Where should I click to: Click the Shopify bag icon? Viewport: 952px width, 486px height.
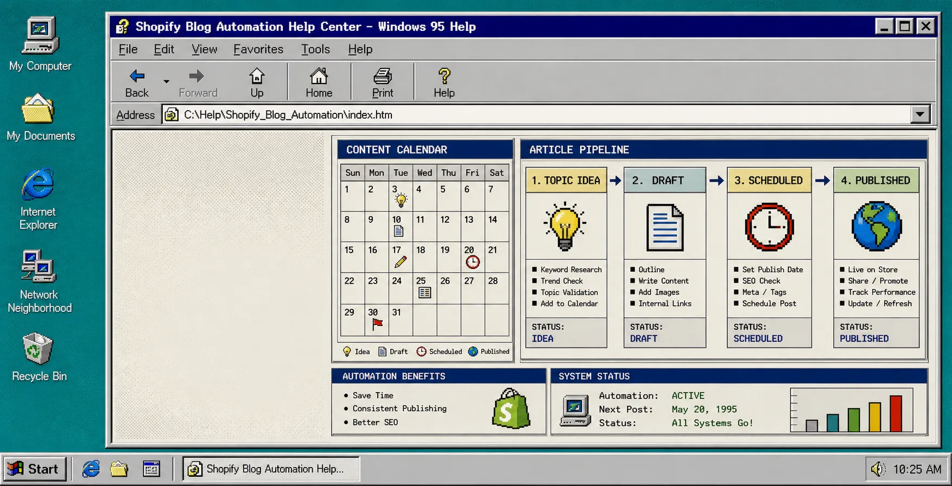click(x=511, y=408)
